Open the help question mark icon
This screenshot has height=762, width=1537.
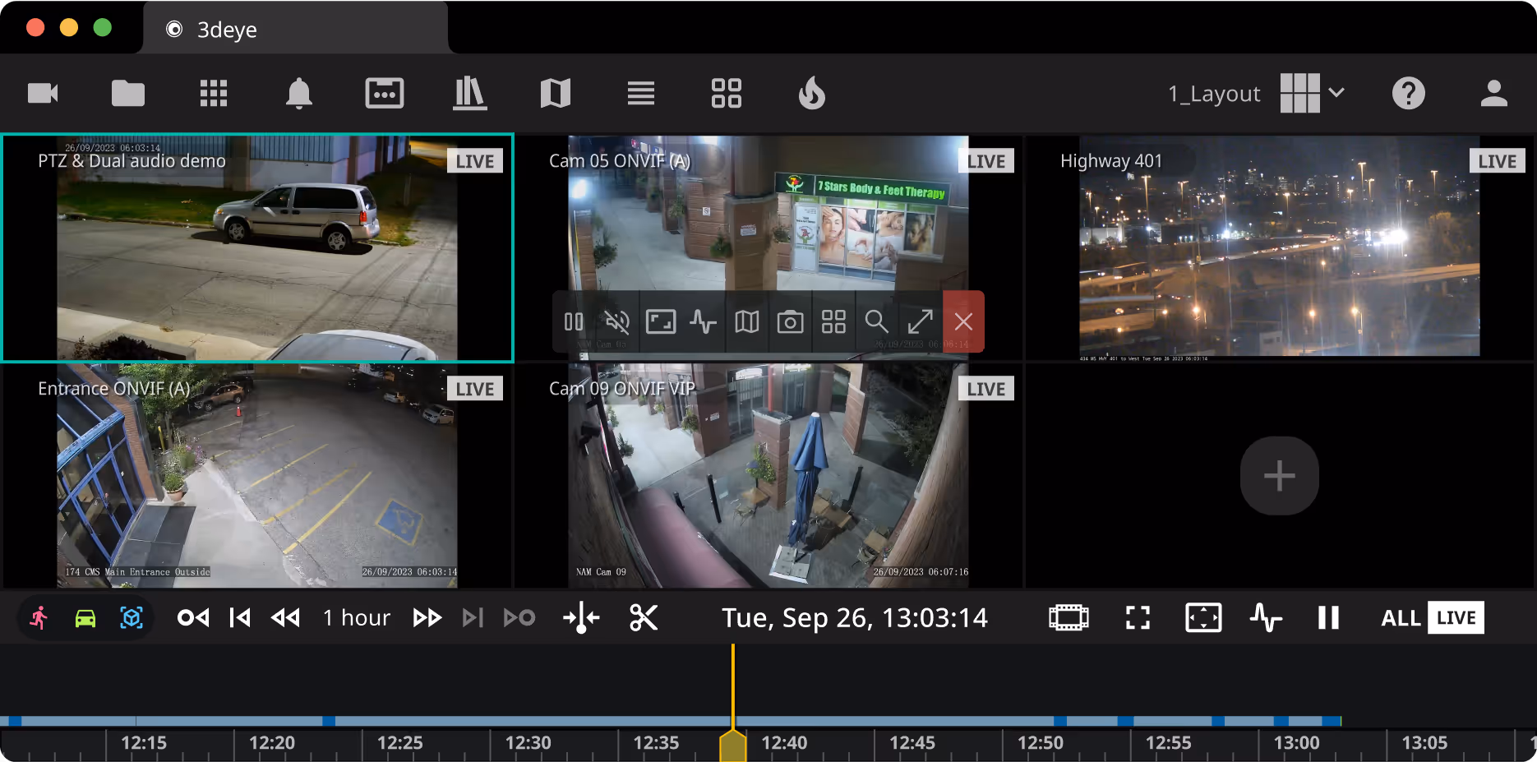point(1408,94)
